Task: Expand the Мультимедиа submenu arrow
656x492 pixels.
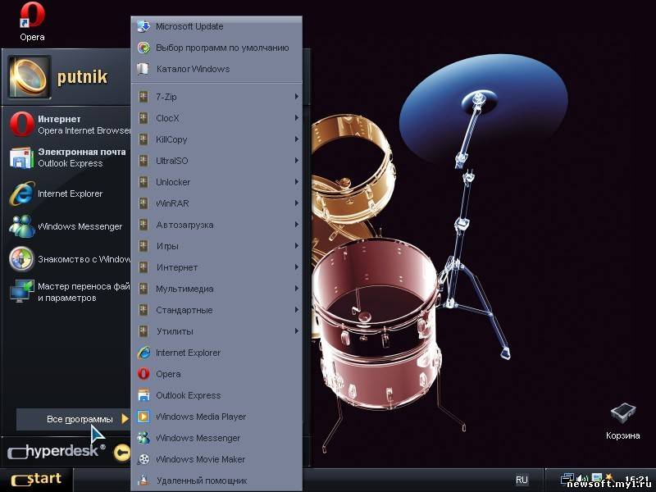Action: (296, 289)
